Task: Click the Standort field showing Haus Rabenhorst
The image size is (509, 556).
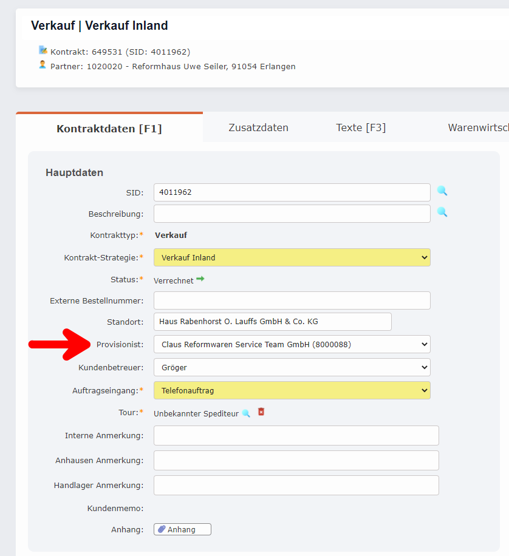Action: coord(273,322)
